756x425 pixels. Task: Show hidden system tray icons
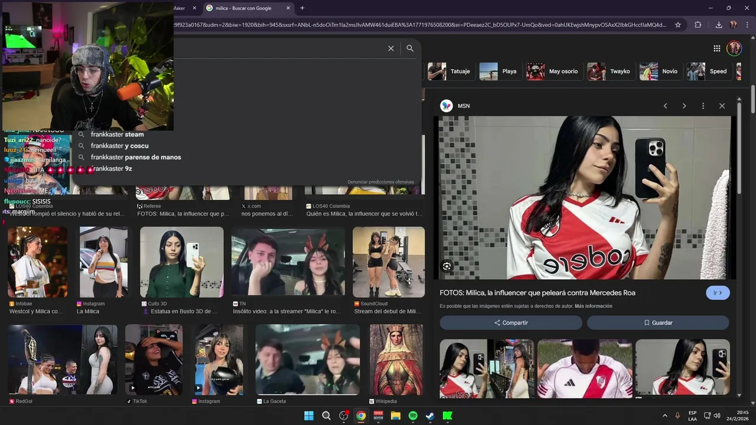pyautogui.click(x=665, y=416)
